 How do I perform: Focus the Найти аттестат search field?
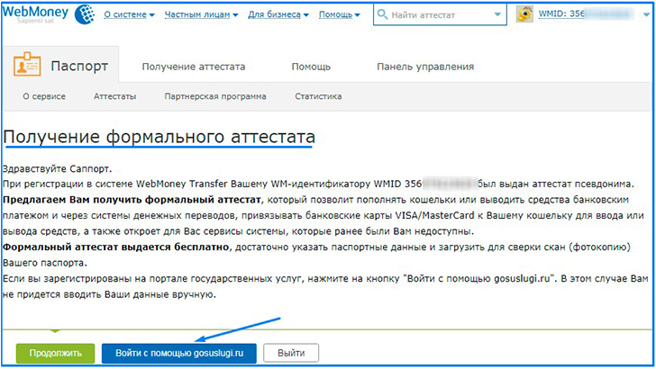440,14
